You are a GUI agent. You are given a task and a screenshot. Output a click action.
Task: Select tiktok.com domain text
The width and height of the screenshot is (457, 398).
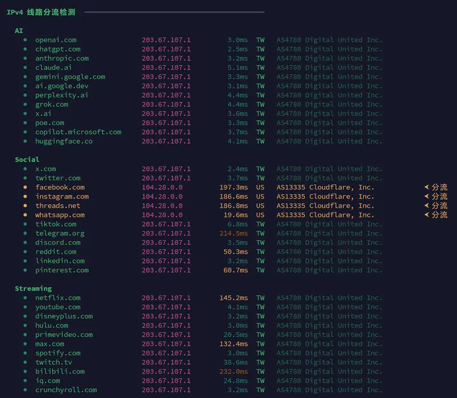coord(55,224)
